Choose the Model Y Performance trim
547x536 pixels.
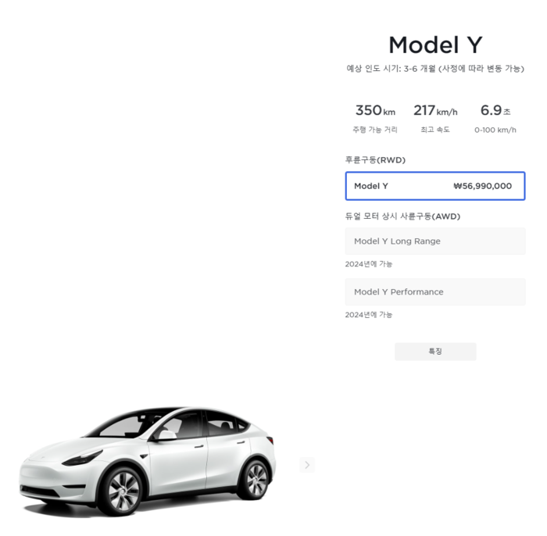[x=435, y=292]
